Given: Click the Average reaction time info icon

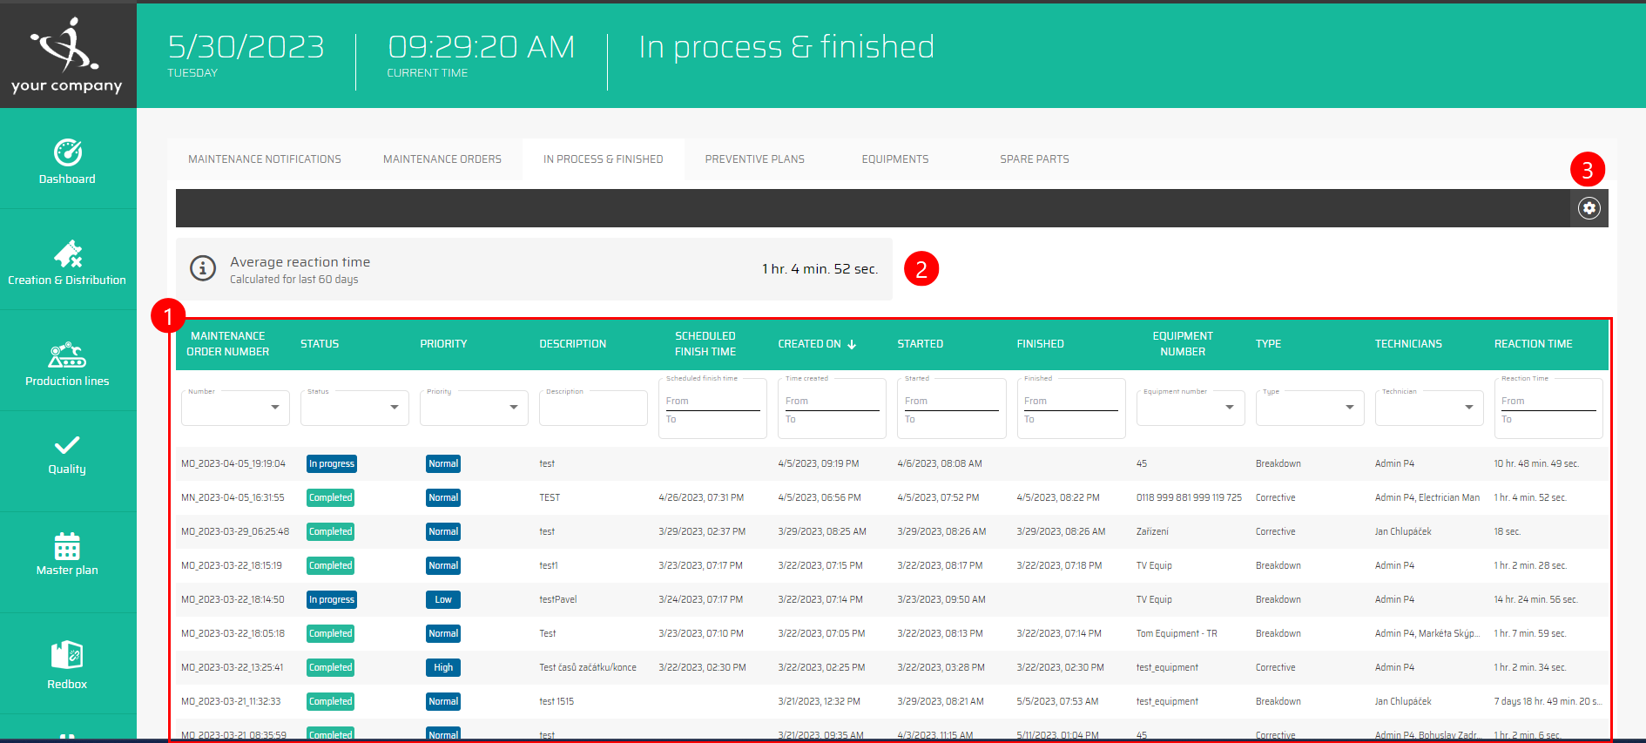Looking at the screenshot, I should [x=203, y=268].
